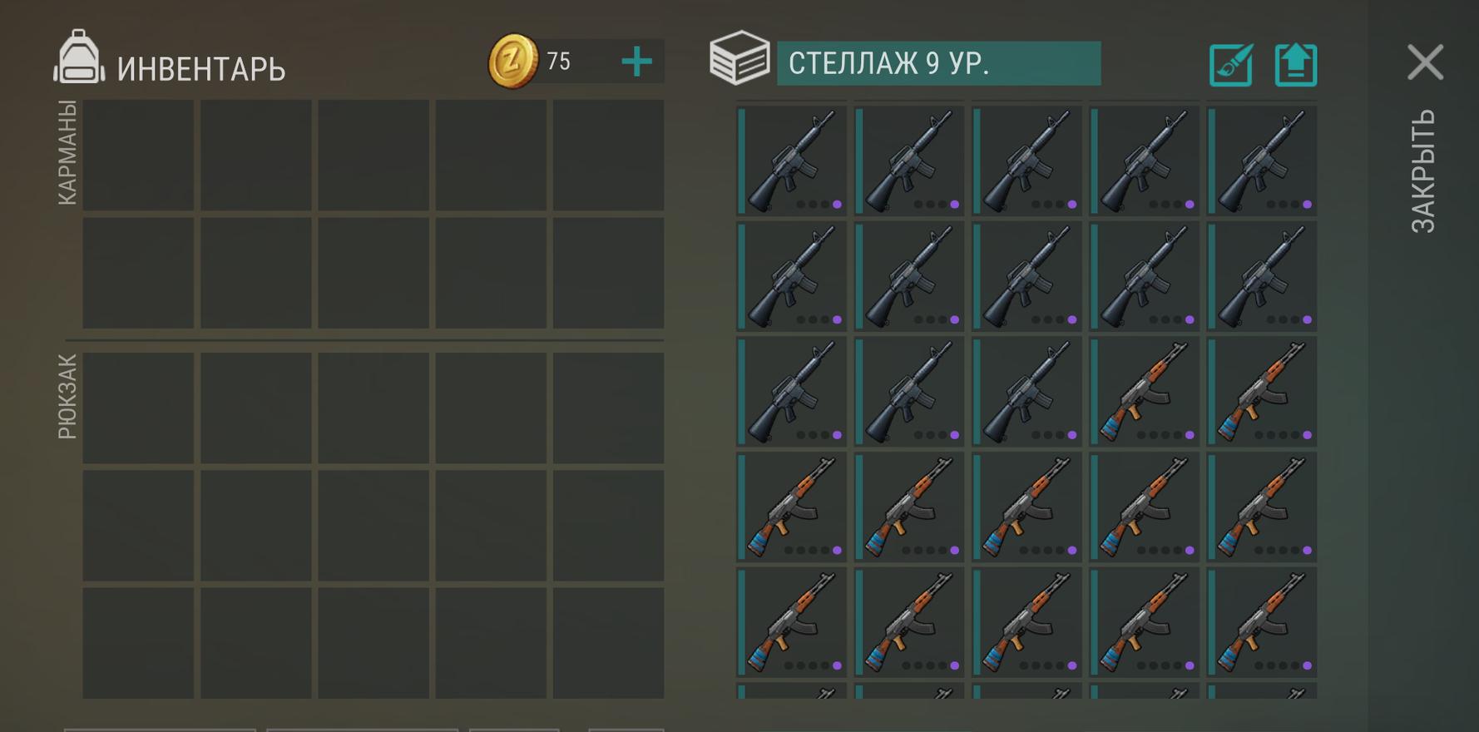1479x732 pixels.
Task: Select the first AK-47 in fourth row
Action: (792, 507)
